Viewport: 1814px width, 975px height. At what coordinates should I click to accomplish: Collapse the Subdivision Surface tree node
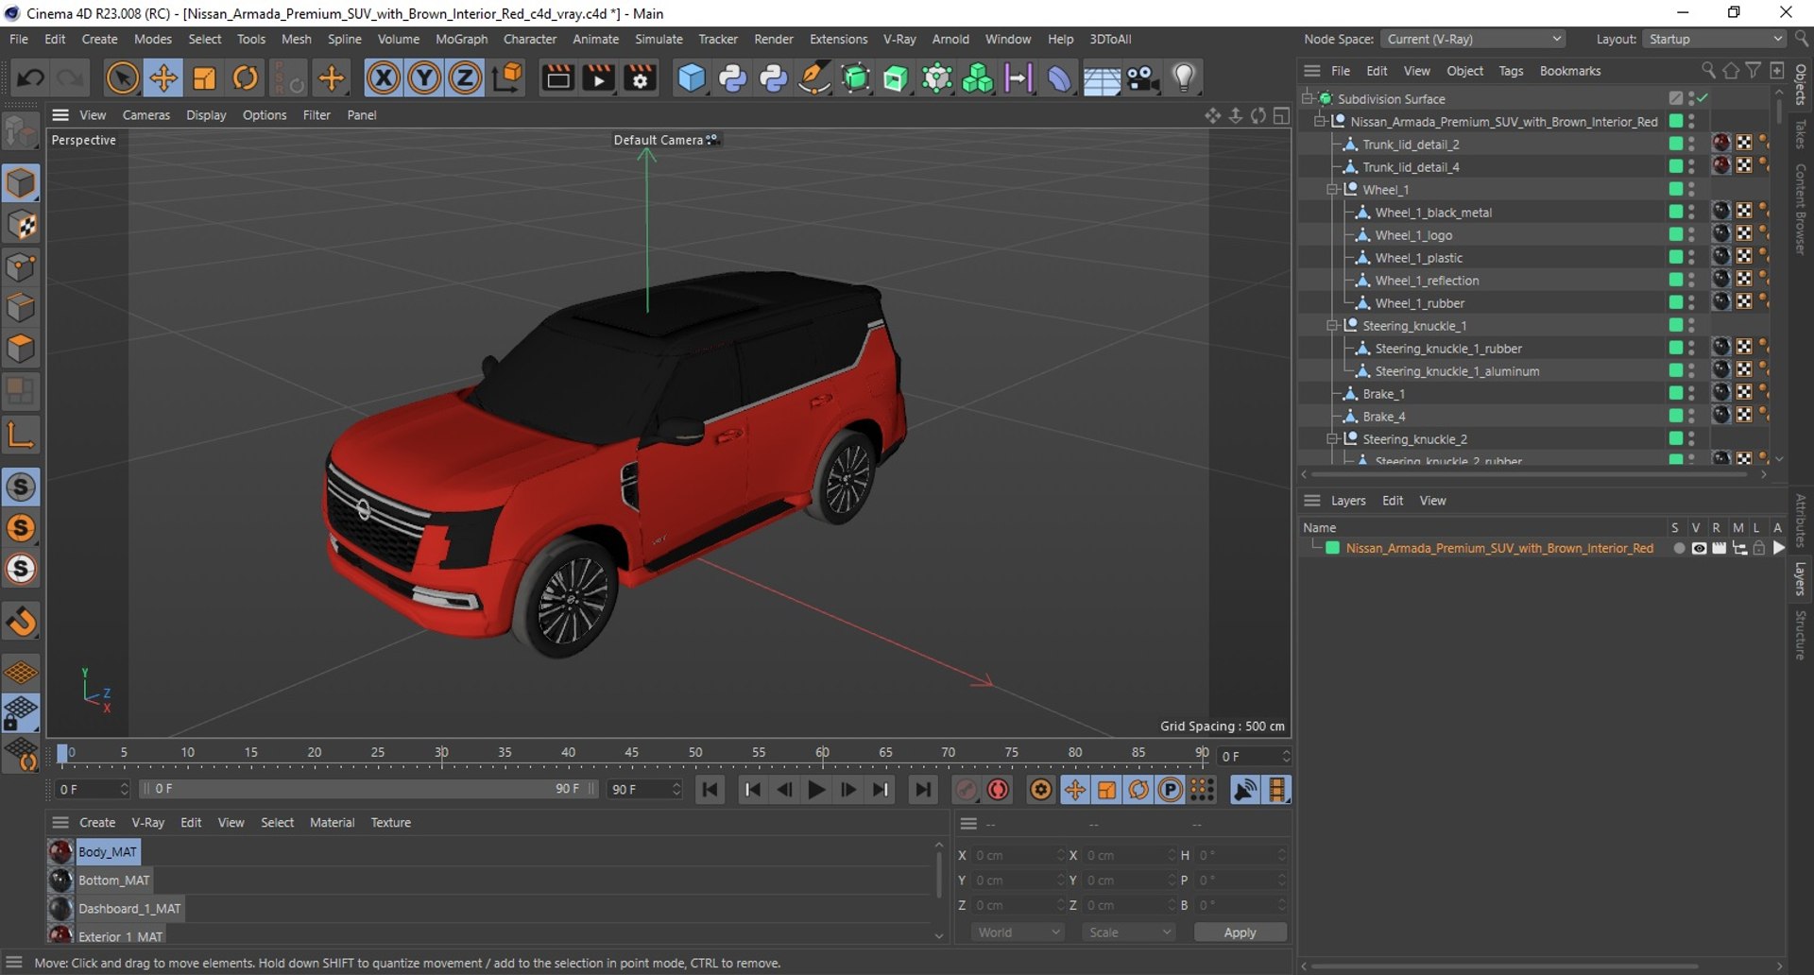(x=1308, y=98)
